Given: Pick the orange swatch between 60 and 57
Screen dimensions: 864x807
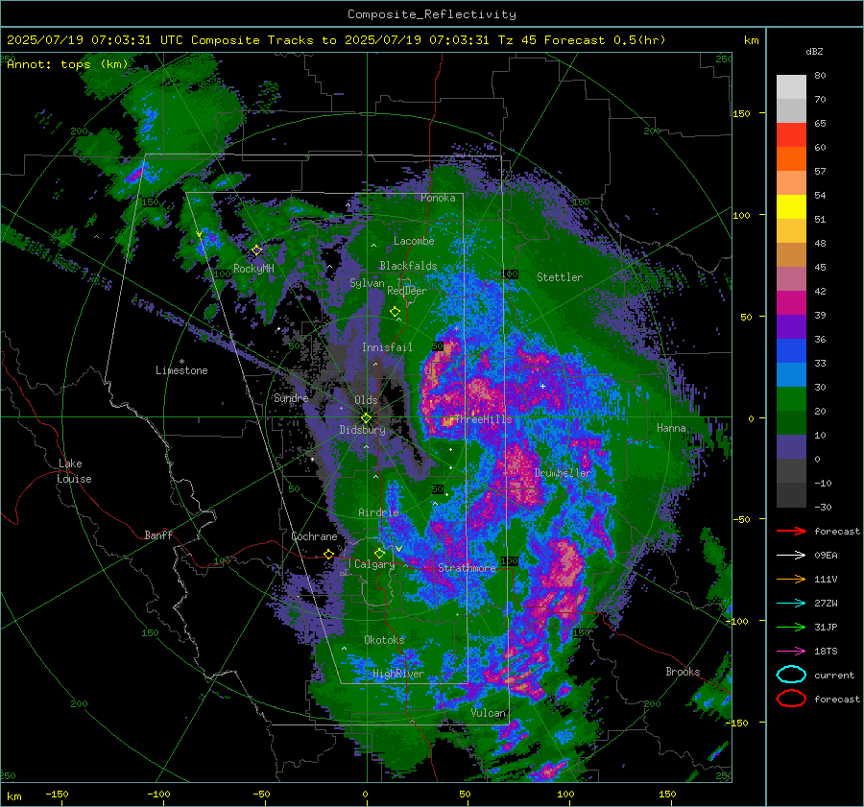Looking at the screenshot, I should [791, 159].
